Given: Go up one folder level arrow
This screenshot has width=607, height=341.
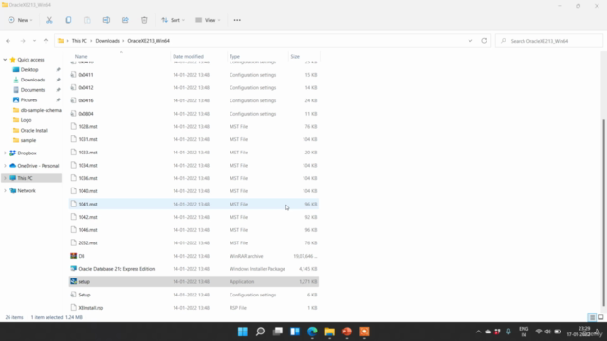Looking at the screenshot, I should [46, 41].
